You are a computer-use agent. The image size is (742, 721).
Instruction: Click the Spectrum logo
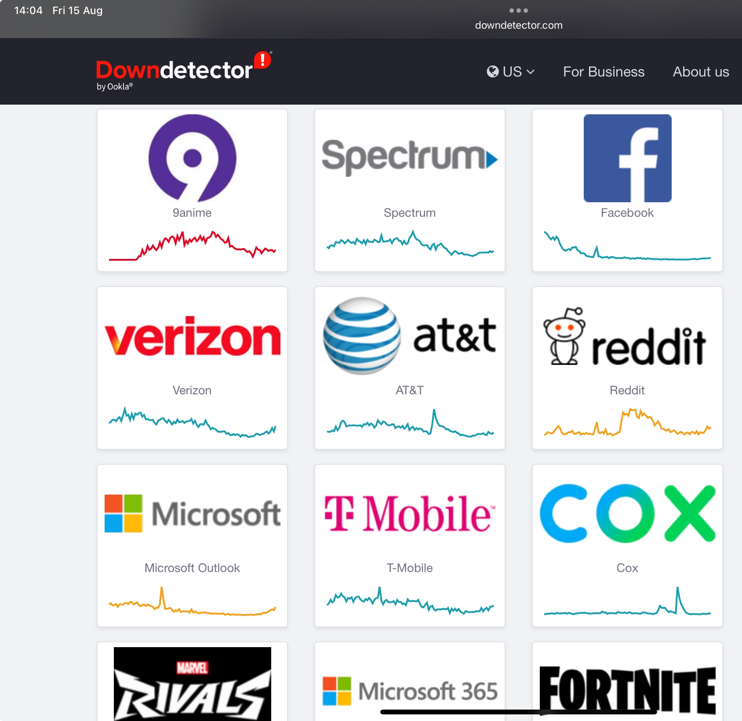point(410,157)
